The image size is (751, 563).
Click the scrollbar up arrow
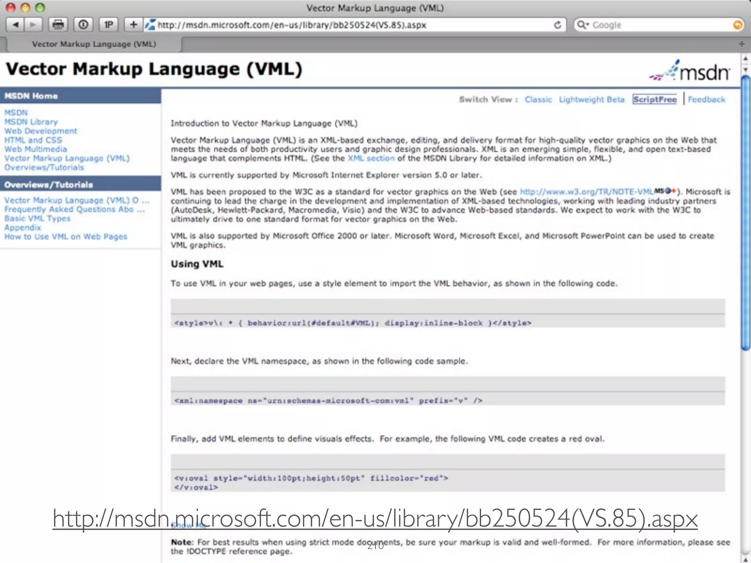pyautogui.click(x=745, y=59)
